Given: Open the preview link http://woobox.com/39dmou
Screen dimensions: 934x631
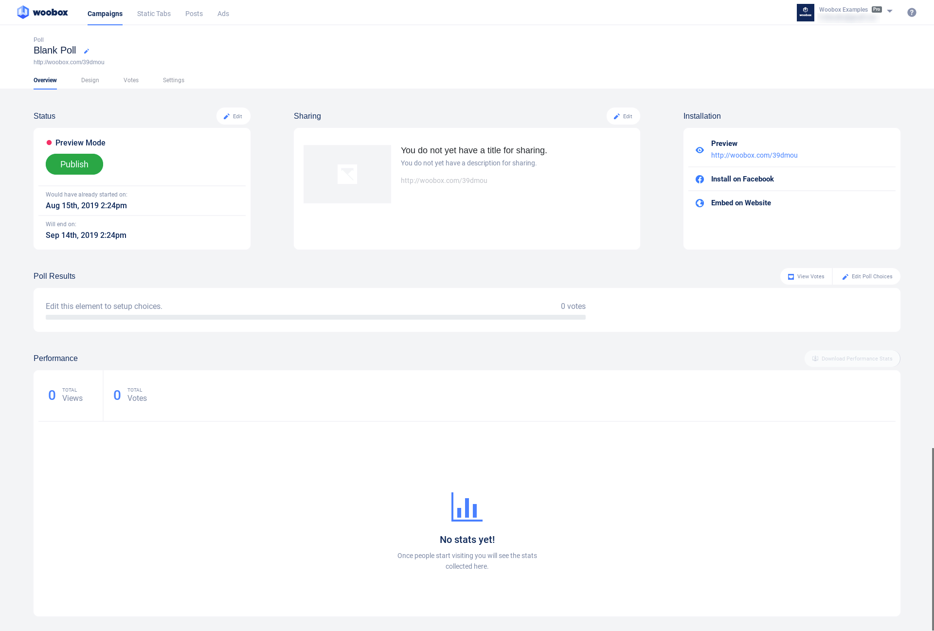Looking at the screenshot, I should tap(754, 155).
